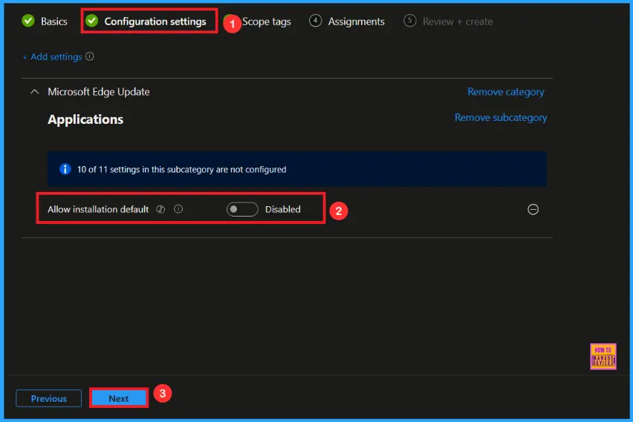Click the blue info icon in banner

click(65, 169)
